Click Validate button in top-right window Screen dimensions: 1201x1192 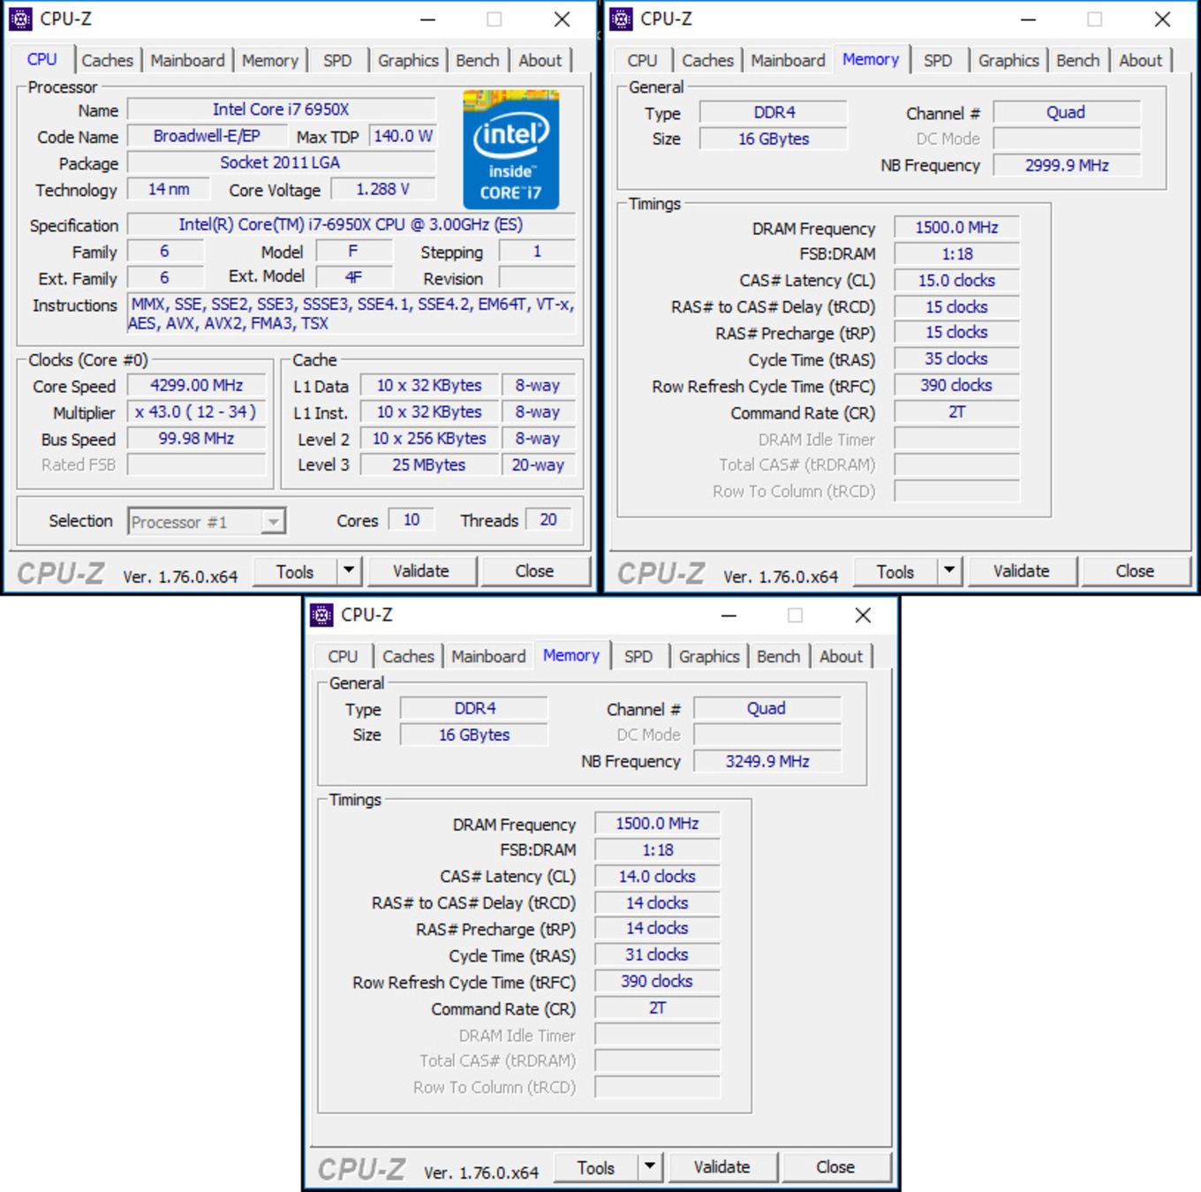pos(1022,571)
